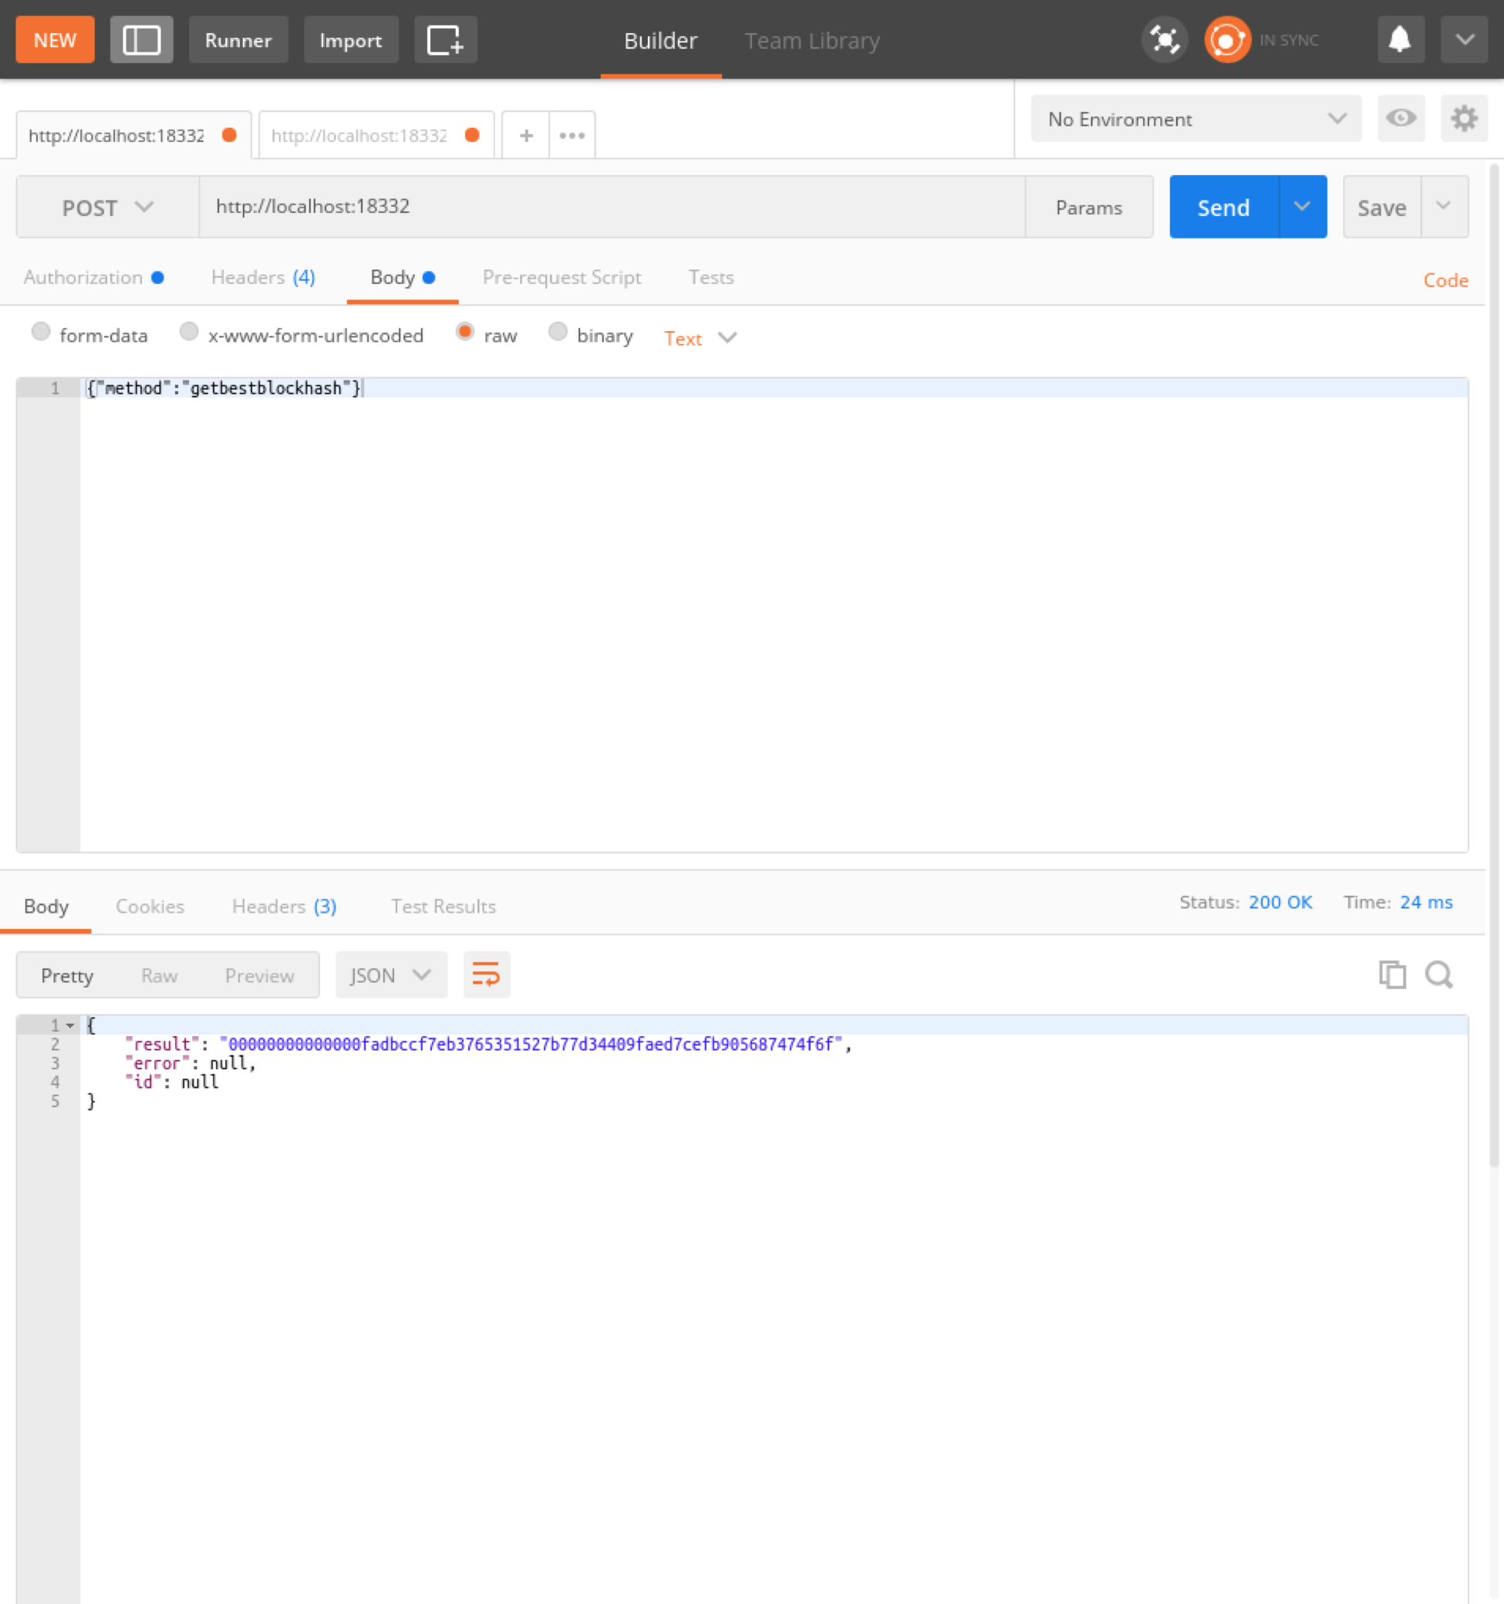Click the Import icon to import collection
This screenshot has width=1504, height=1604.
[x=349, y=39]
